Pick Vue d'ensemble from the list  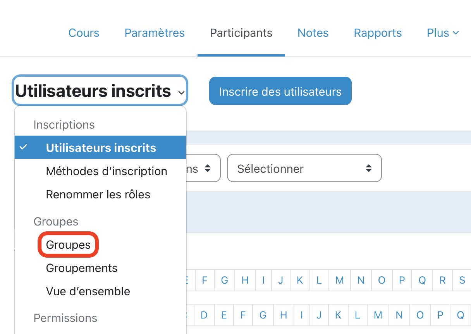tap(88, 291)
